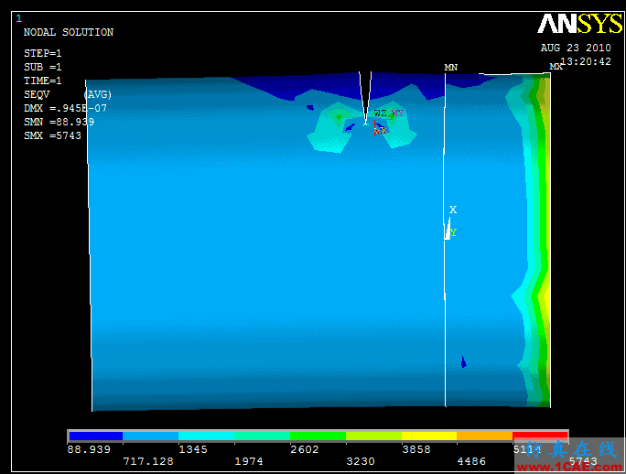Select the dark blue legend color band

[95, 436]
